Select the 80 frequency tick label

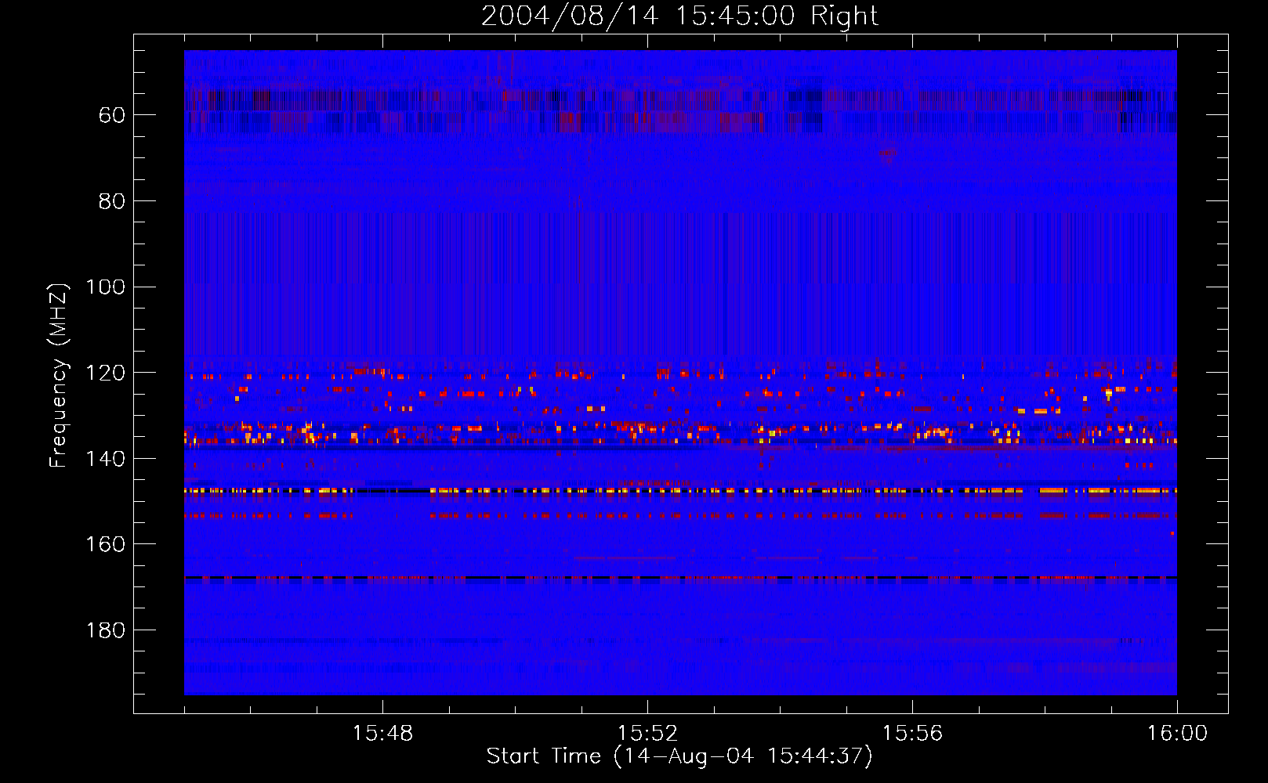[112, 201]
